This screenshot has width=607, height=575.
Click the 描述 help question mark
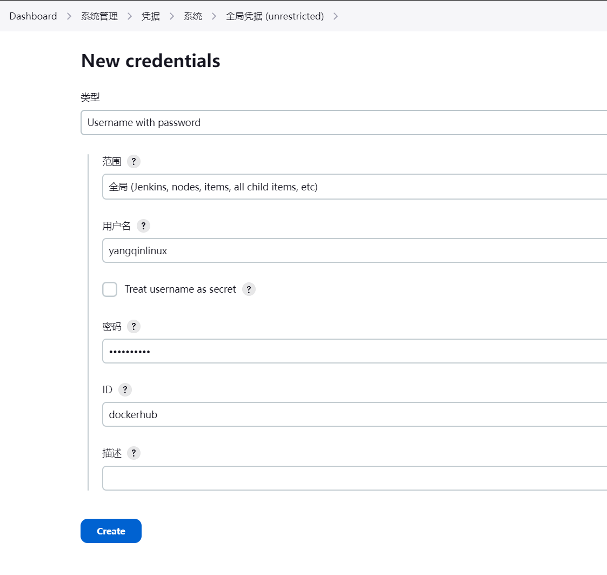(134, 453)
